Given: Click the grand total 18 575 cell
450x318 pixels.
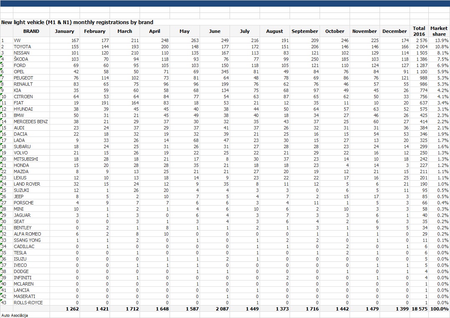Looking at the screenshot, I should (x=419, y=309).
